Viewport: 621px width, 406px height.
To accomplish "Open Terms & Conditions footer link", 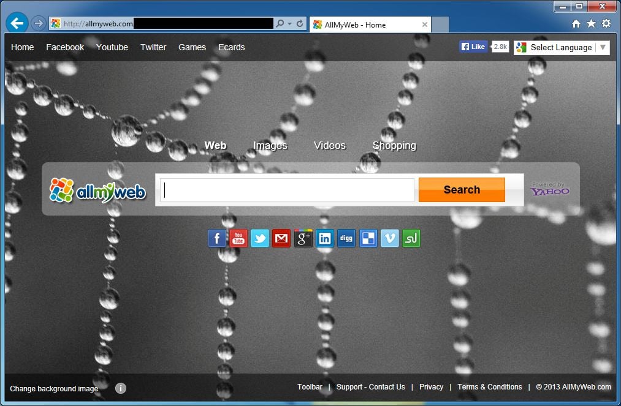I will (x=490, y=386).
